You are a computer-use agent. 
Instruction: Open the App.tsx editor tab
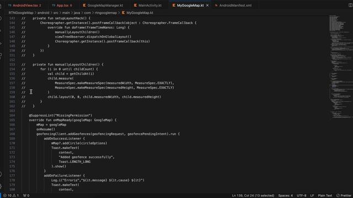point(62,5)
